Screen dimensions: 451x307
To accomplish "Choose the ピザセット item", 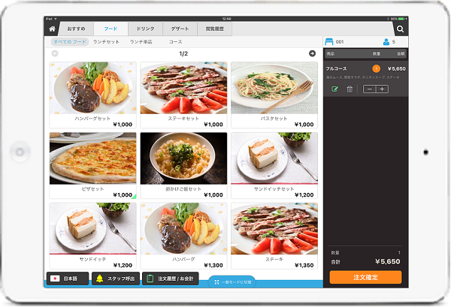I will (x=92, y=165).
